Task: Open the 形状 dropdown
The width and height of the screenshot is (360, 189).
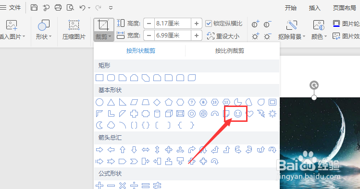Action: point(44,36)
